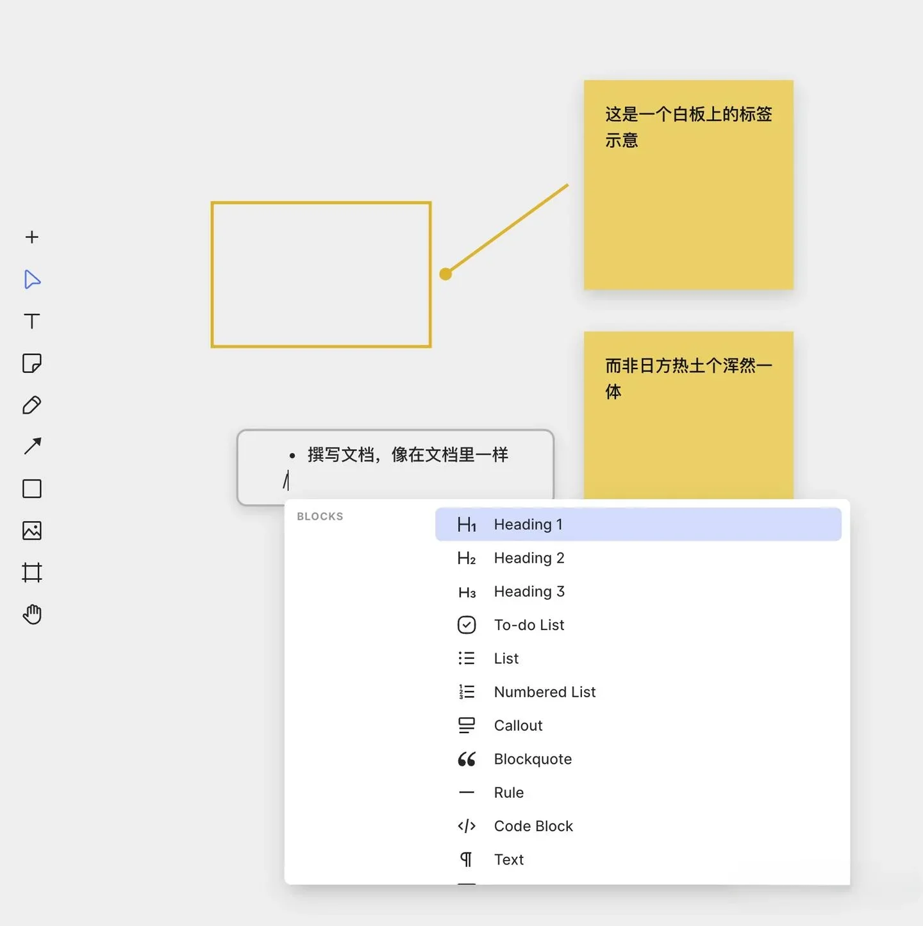
Task: Click the plus add tool icon
Action: 32,237
